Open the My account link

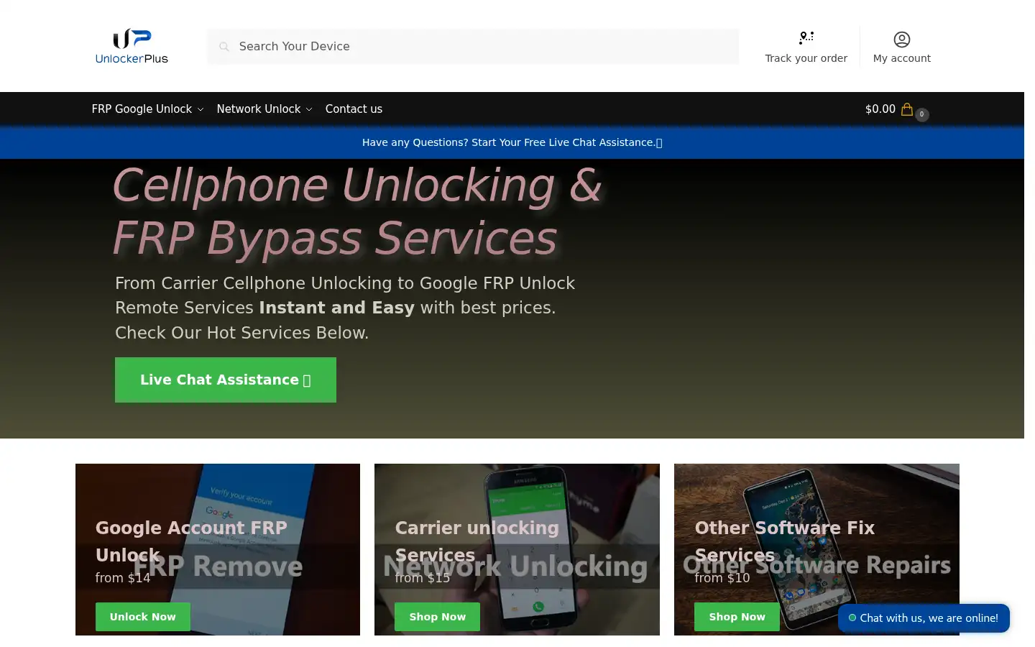pos(901,47)
